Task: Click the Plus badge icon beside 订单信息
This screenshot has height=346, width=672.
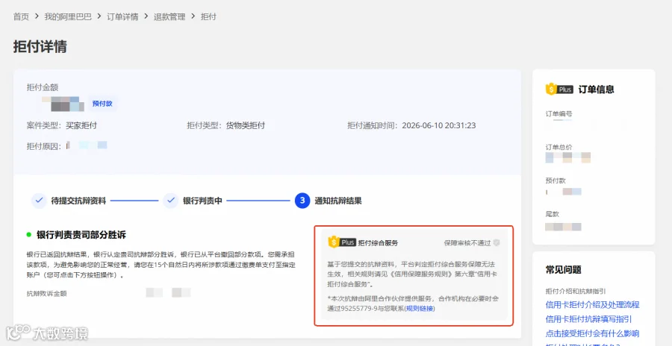Action: (559, 89)
